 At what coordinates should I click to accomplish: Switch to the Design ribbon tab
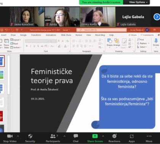[x=23, y=35]
